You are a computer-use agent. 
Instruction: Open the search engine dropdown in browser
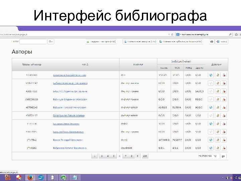[179, 35]
